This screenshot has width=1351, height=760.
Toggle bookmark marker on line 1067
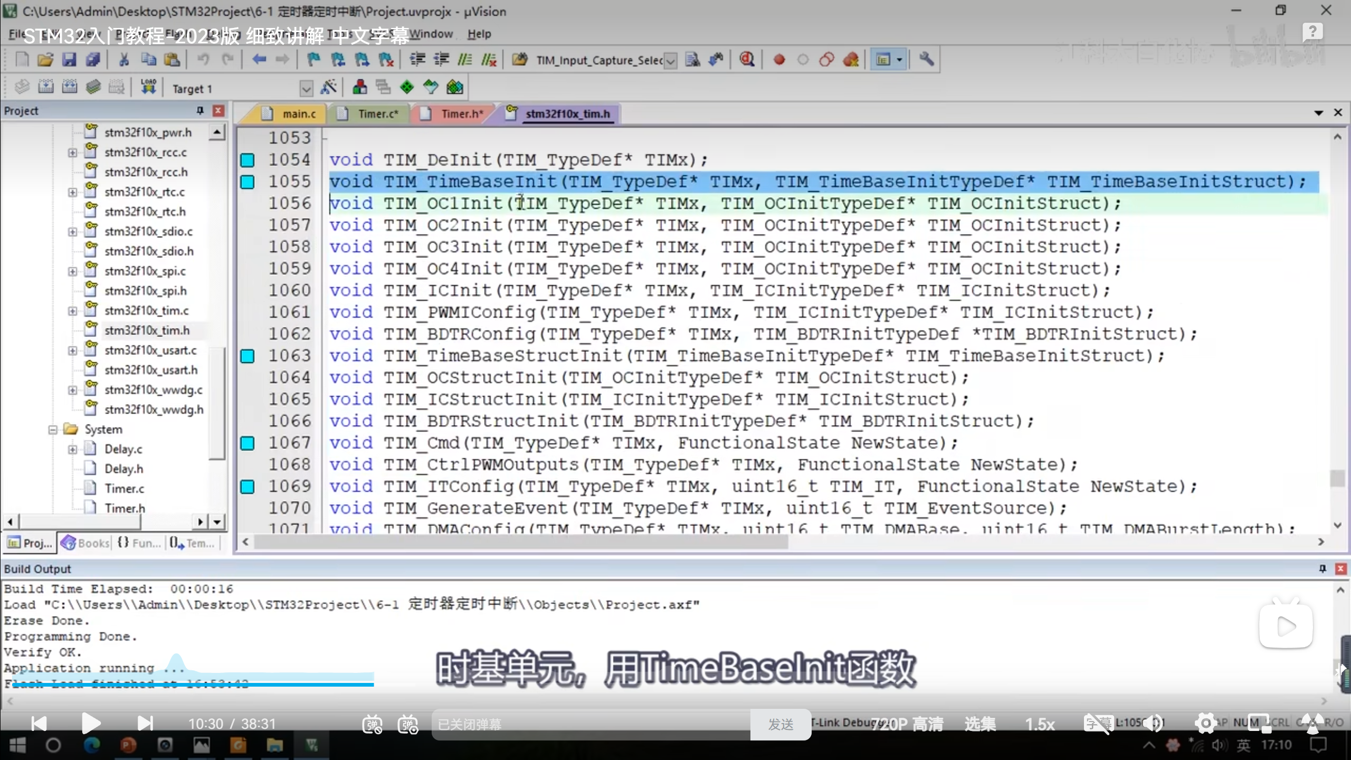click(248, 443)
